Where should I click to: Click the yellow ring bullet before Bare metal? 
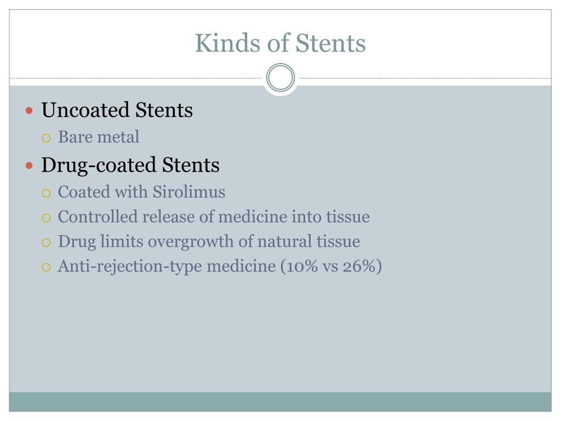pyautogui.click(x=46, y=138)
